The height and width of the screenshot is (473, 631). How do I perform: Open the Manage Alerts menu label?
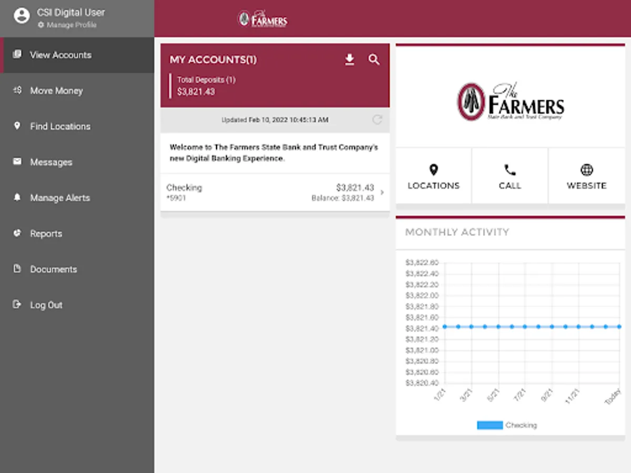point(60,198)
